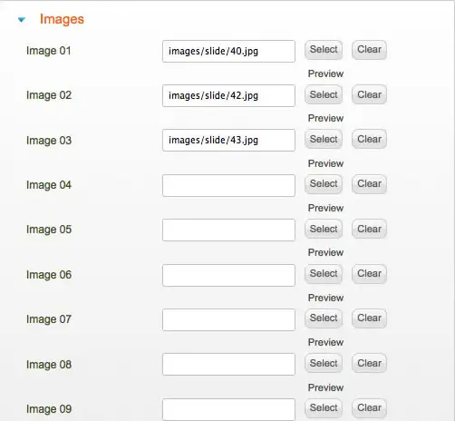This screenshot has width=455, height=421.
Task: Focus the Image 02 path field
Action: tap(228, 95)
